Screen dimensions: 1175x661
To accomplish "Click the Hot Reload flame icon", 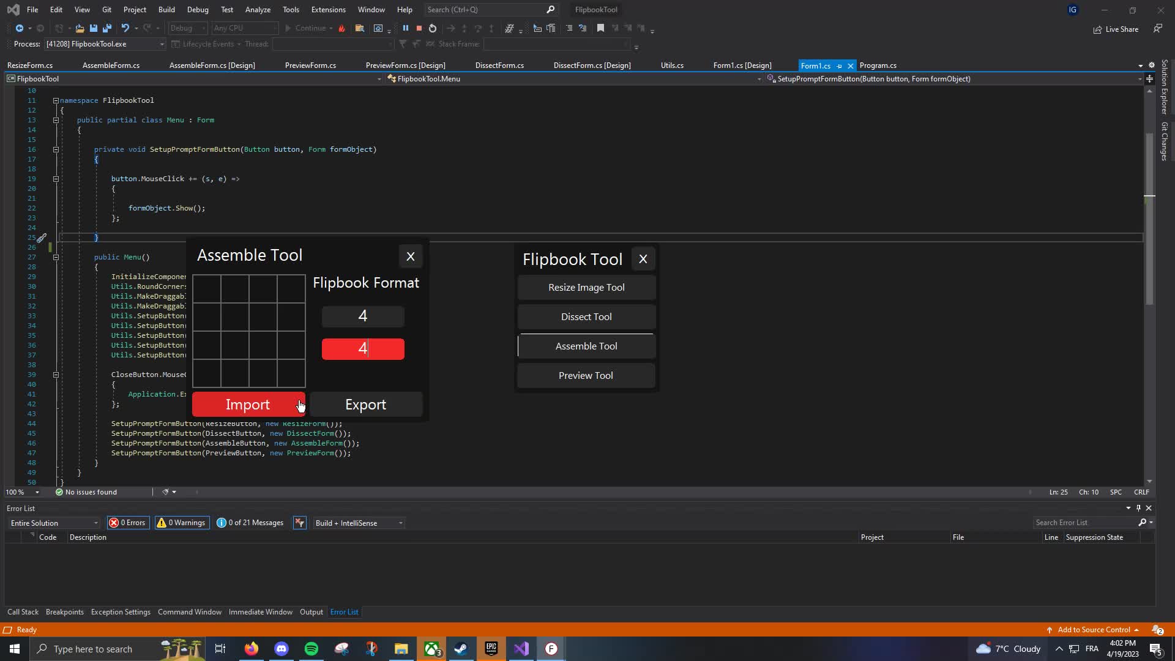I will pos(342,28).
